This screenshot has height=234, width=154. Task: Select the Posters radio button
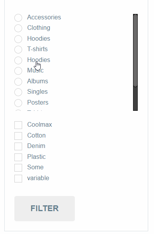pos(18,103)
